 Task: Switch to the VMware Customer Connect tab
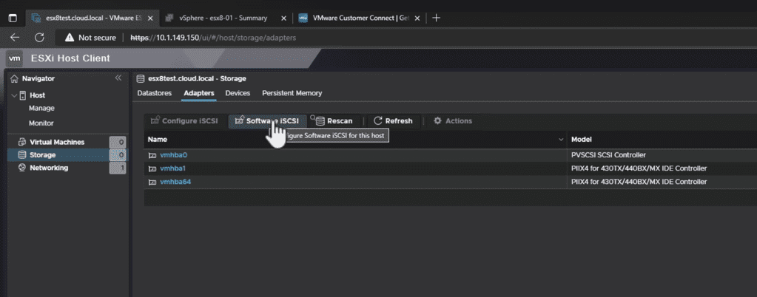click(359, 18)
